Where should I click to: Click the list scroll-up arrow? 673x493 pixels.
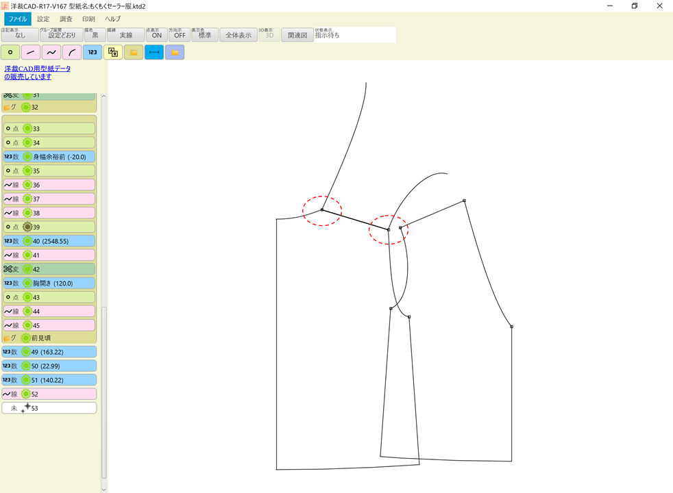[x=104, y=97]
